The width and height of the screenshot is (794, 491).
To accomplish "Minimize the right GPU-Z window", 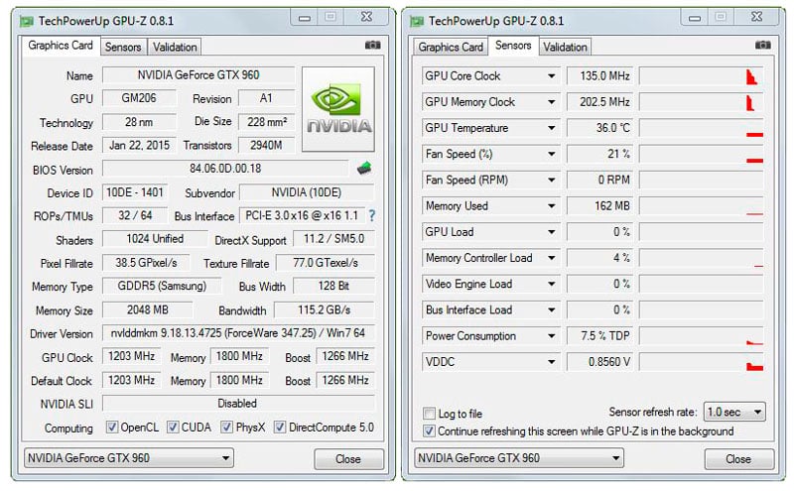I will click(x=695, y=18).
